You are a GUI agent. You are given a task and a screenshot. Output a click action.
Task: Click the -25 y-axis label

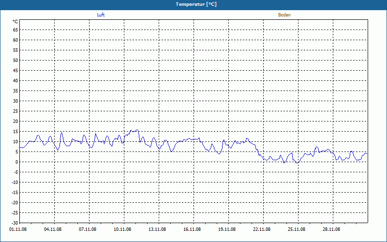(x=15, y=213)
